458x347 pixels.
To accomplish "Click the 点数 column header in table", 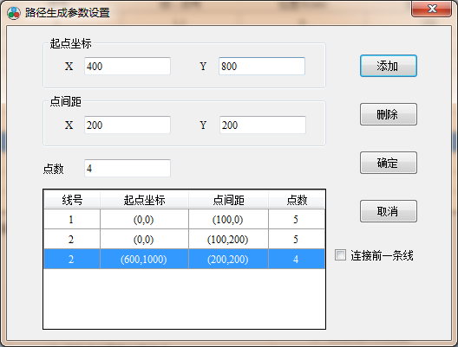I will click(x=297, y=200).
